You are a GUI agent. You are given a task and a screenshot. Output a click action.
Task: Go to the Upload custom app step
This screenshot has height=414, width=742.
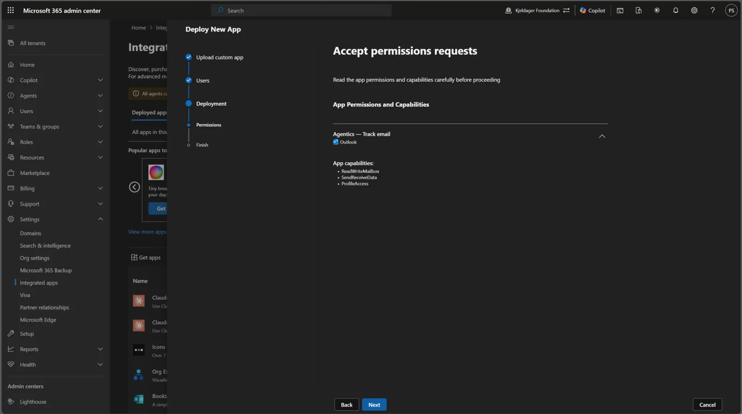(x=219, y=57)
